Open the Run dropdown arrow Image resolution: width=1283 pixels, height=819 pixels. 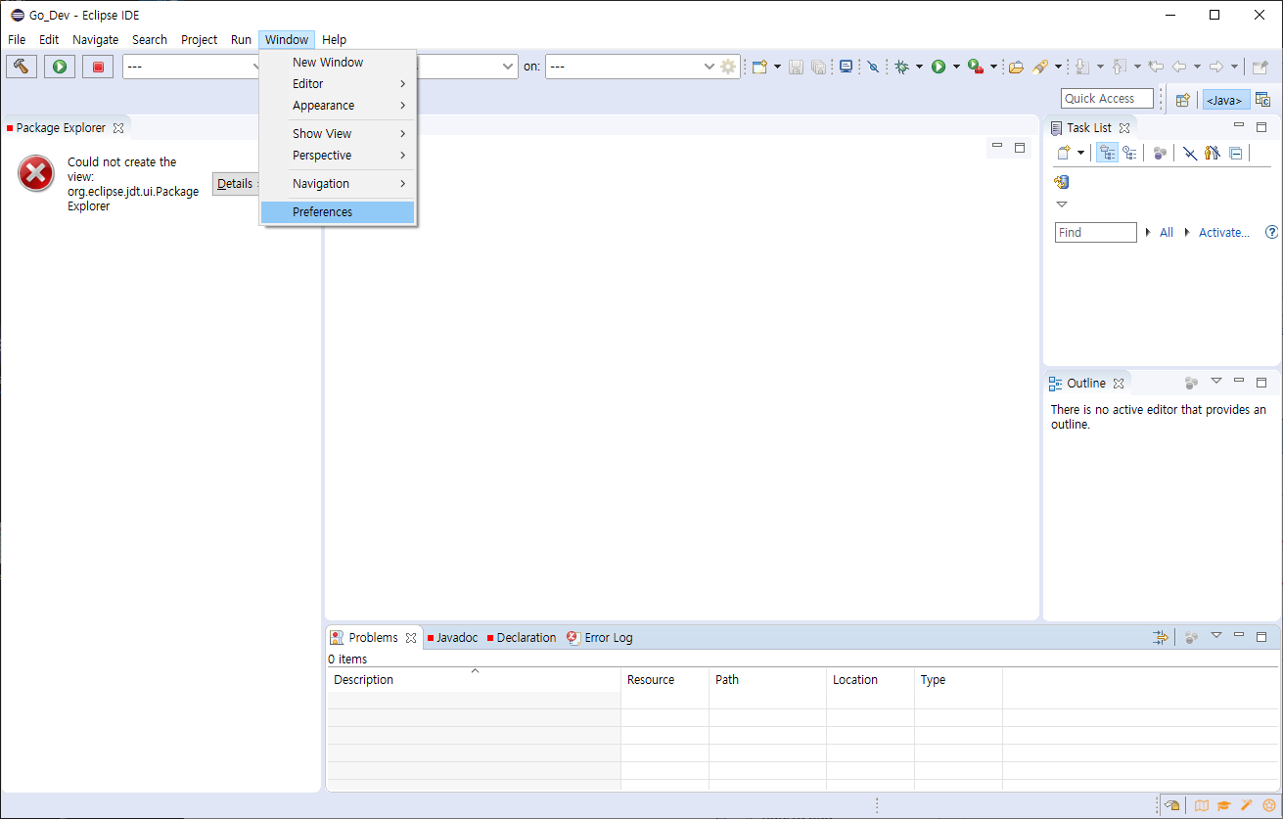tap(956, 67)
